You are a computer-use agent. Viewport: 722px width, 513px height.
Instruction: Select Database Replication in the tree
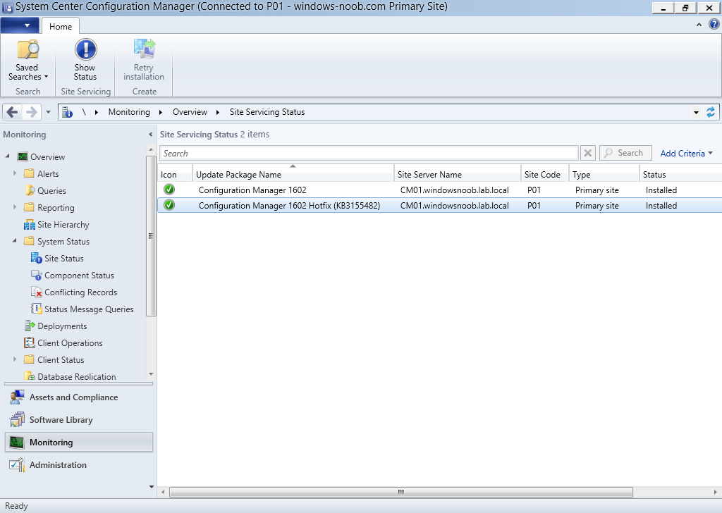(x=77, y=376)
